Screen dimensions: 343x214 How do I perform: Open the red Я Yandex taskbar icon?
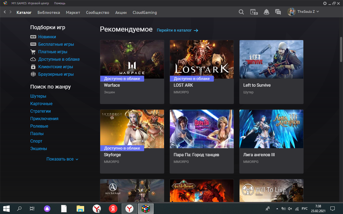coord(113,209)
